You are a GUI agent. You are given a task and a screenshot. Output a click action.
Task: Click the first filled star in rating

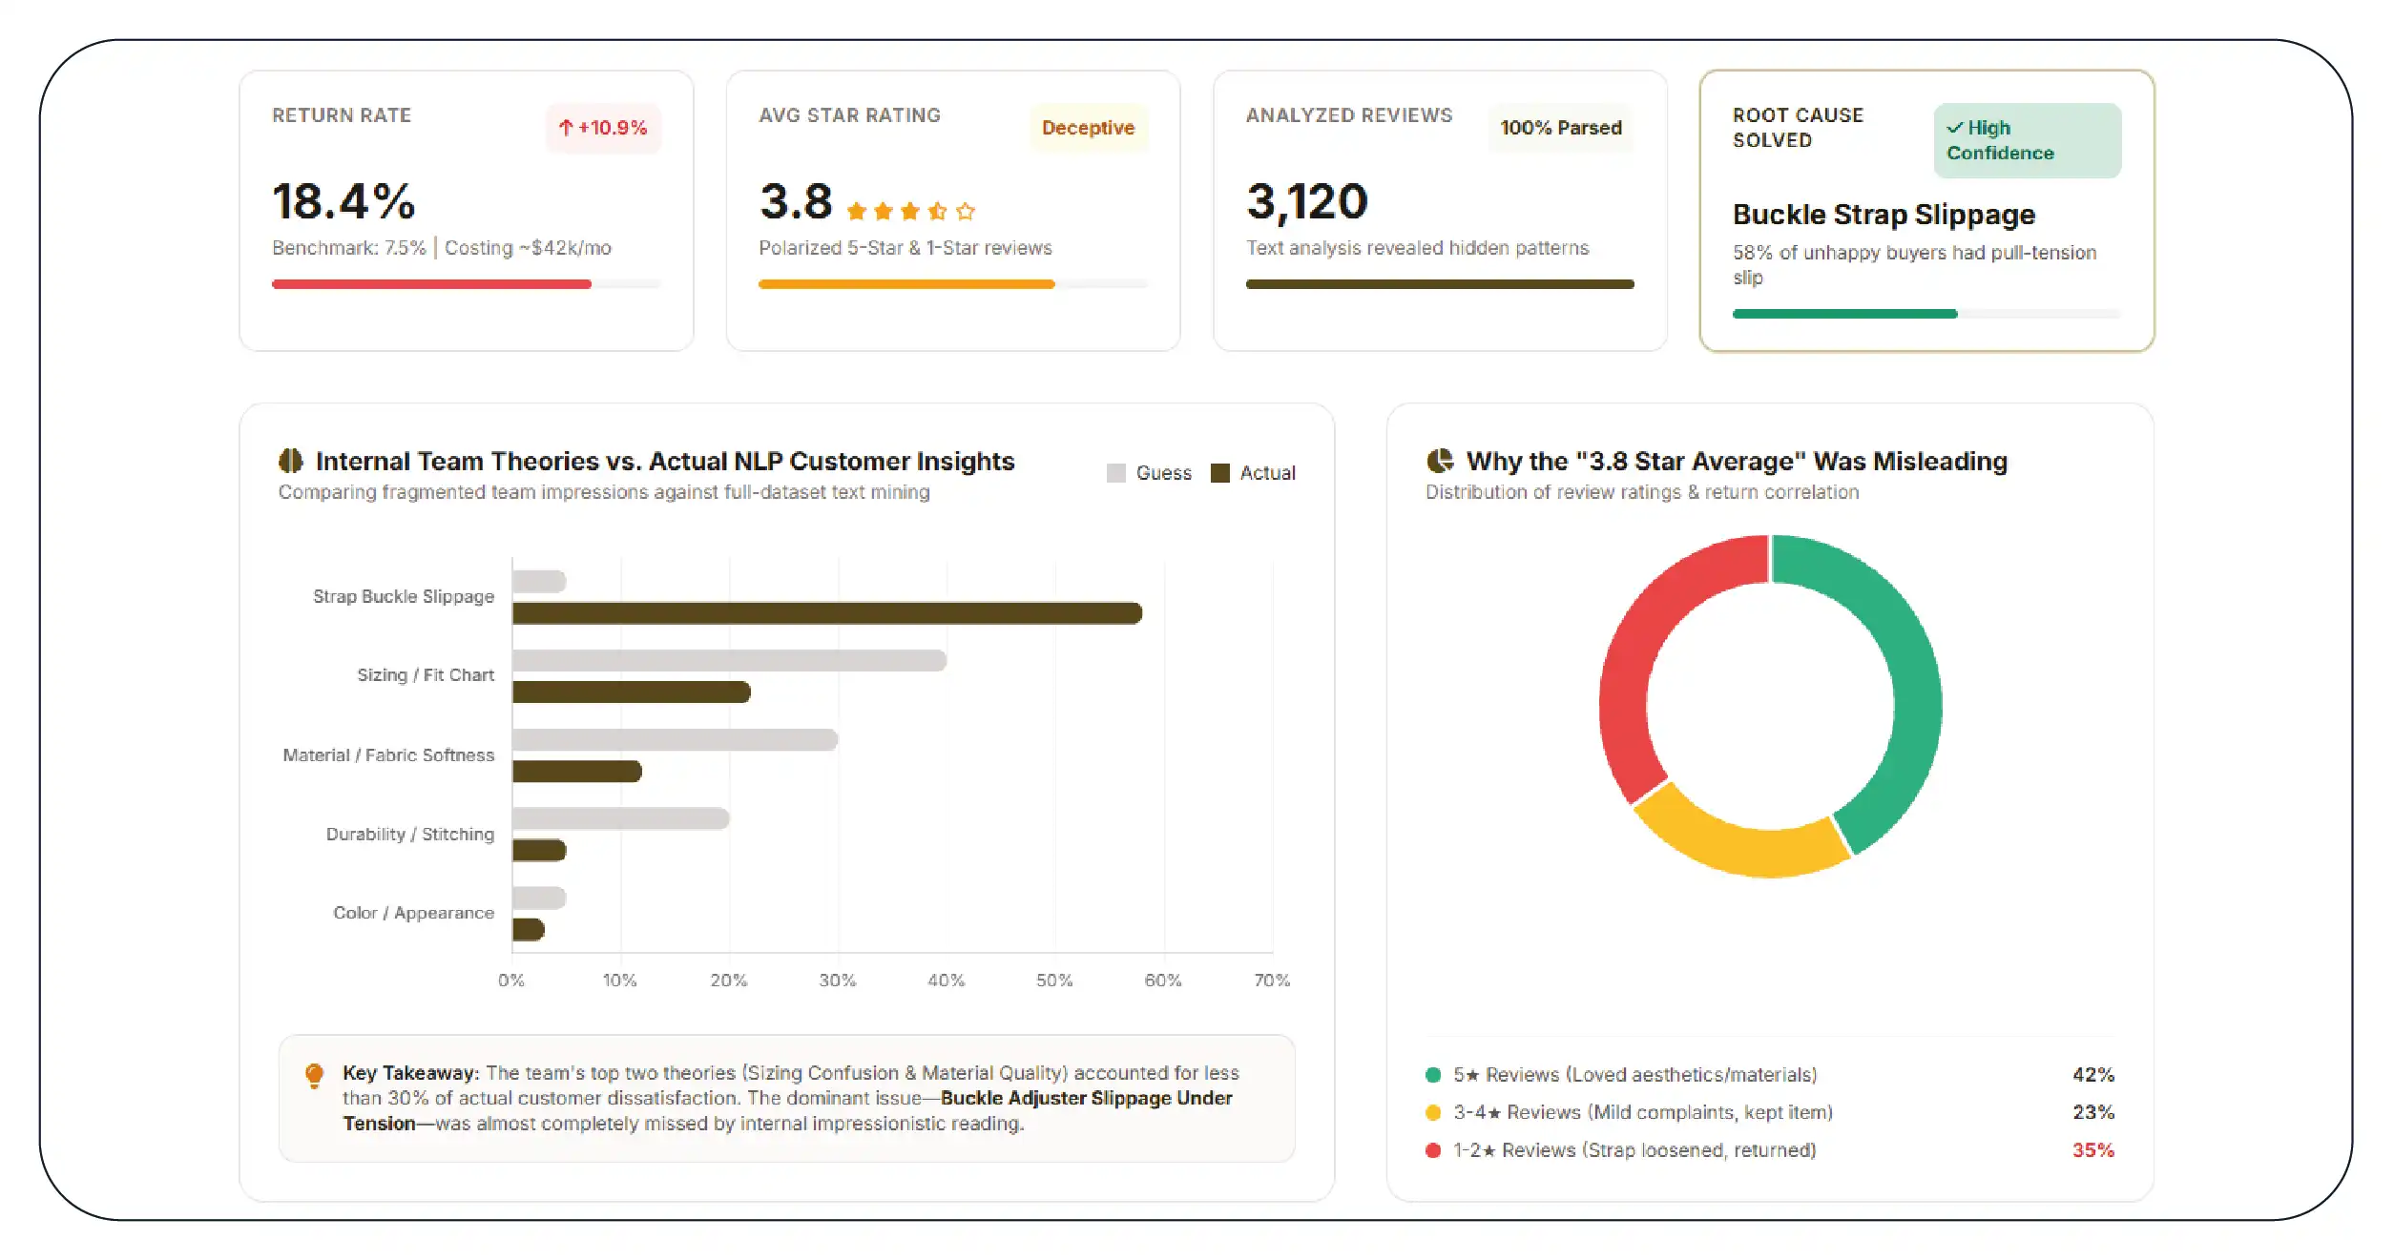point(857,211)
